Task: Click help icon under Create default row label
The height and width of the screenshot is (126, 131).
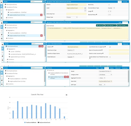Action: 90,58
